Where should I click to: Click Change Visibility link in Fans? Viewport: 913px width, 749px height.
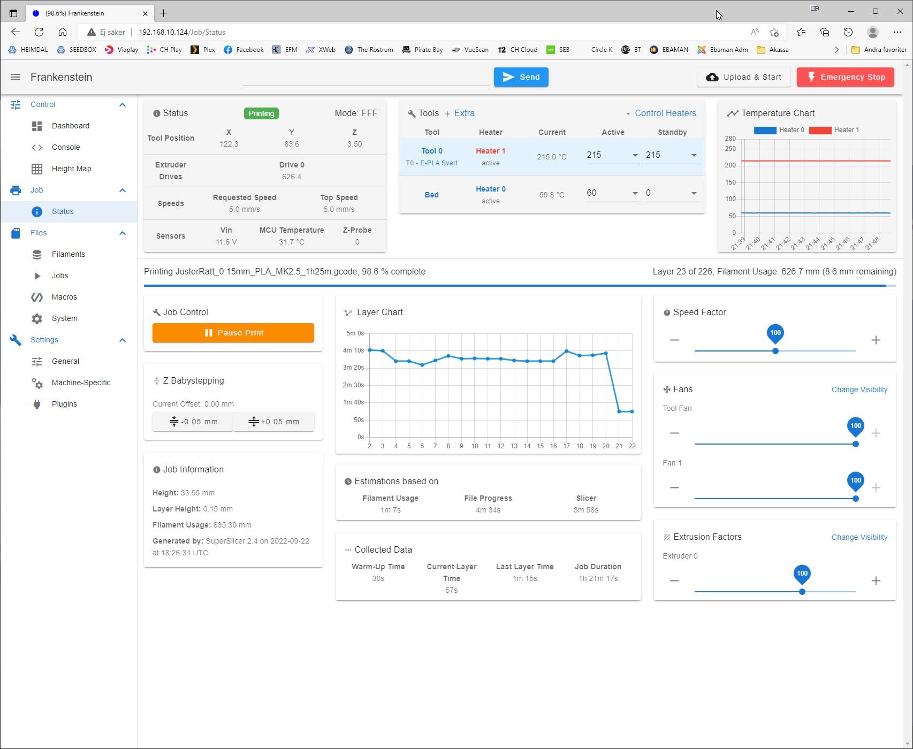click(x=859, y=389)
